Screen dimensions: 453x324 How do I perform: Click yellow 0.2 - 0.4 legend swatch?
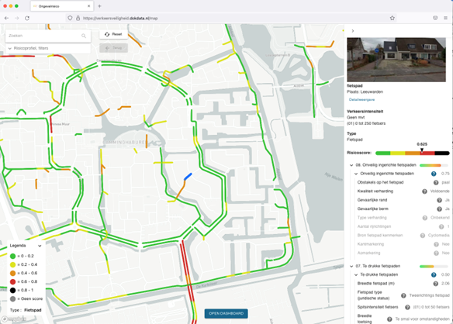(x=12, y=265)
